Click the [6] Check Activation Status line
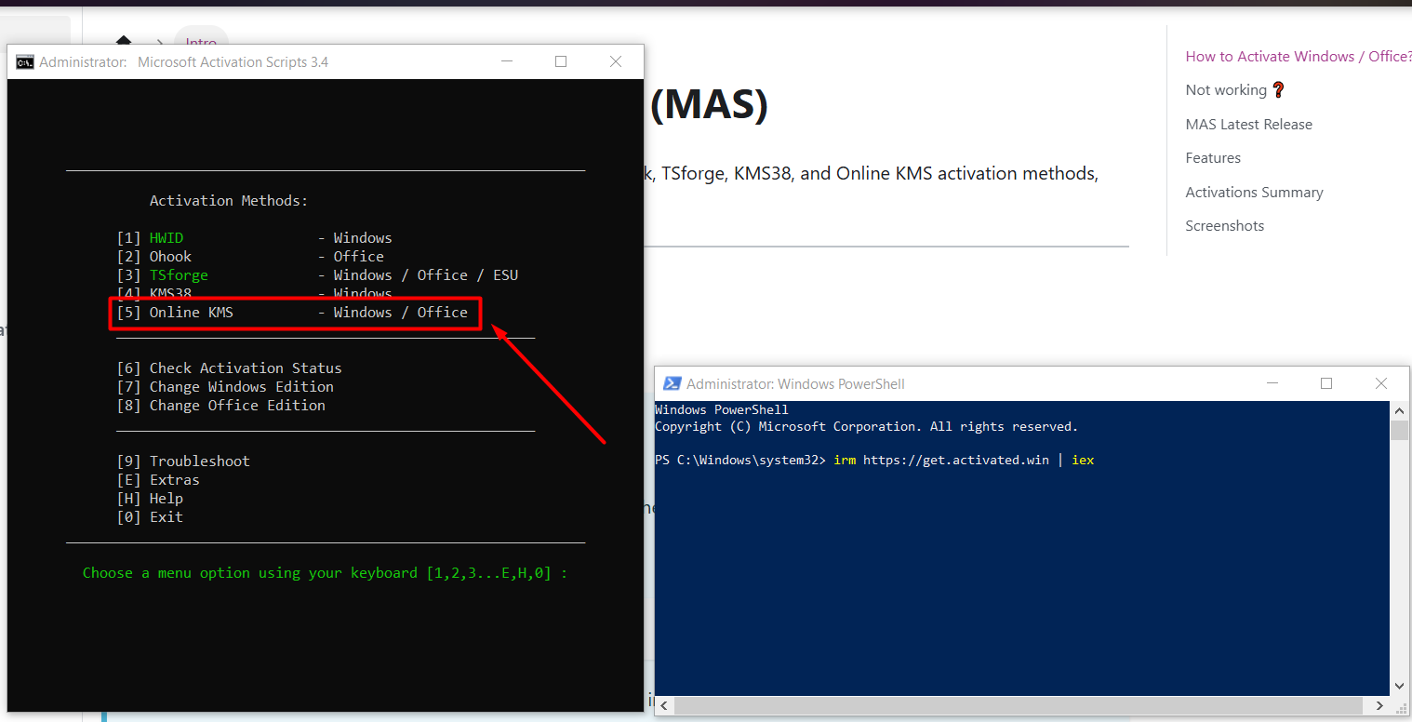 pyautogui.click(x=229, y=368)
